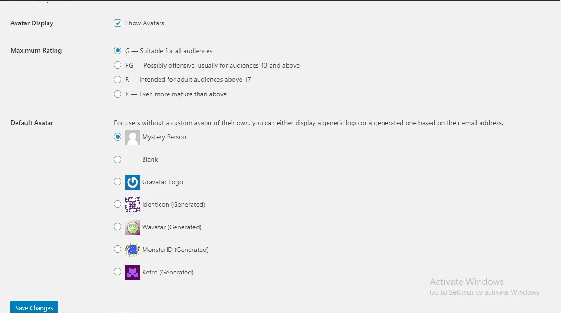The image size is (561, 313).
Task: Select the PG rating radio button
Action: point(118,65)
